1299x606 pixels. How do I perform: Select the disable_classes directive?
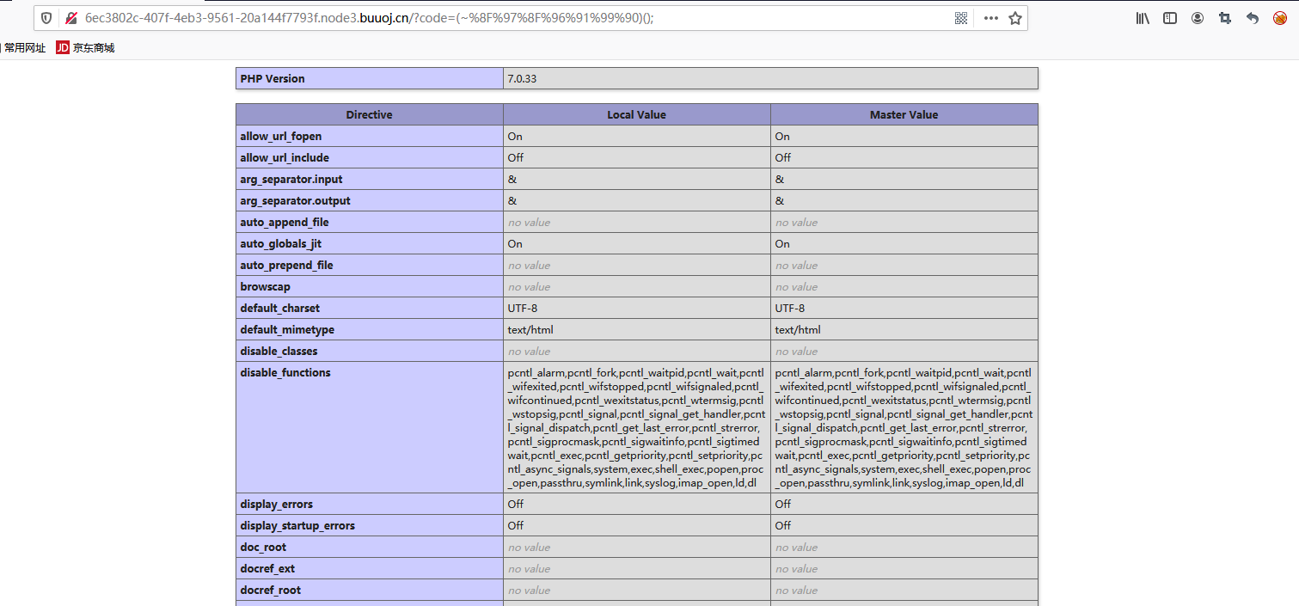tap(279, 351)
